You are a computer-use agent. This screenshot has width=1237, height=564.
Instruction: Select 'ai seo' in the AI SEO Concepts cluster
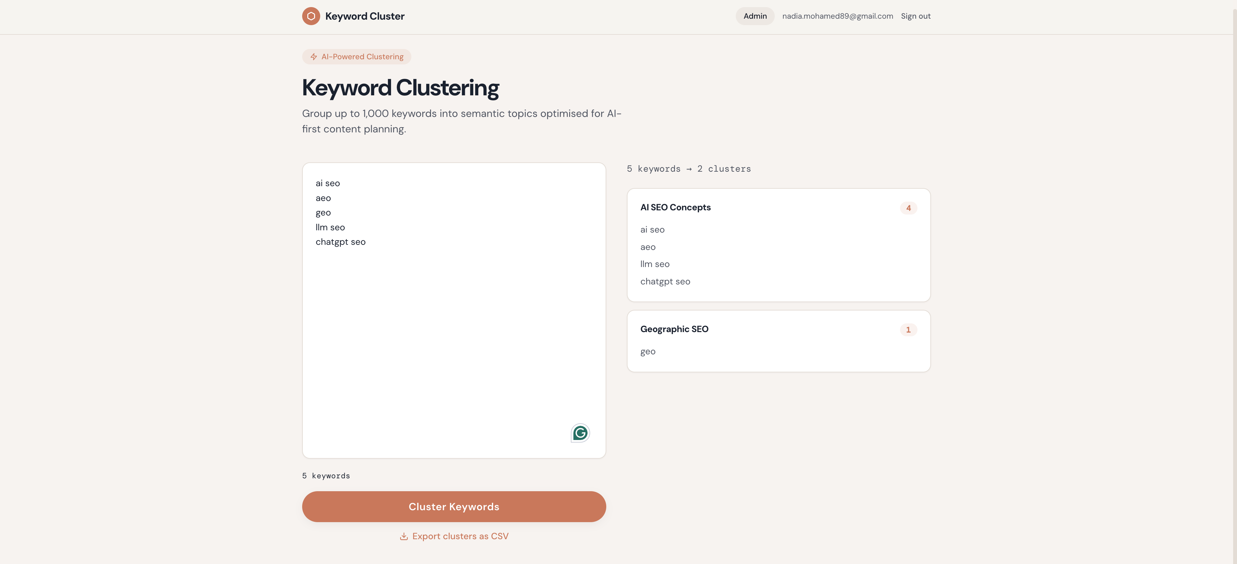pos(652,230)
